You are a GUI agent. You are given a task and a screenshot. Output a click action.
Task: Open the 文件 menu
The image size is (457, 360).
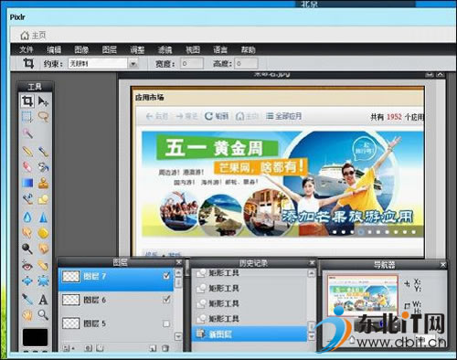coord(27,49)
